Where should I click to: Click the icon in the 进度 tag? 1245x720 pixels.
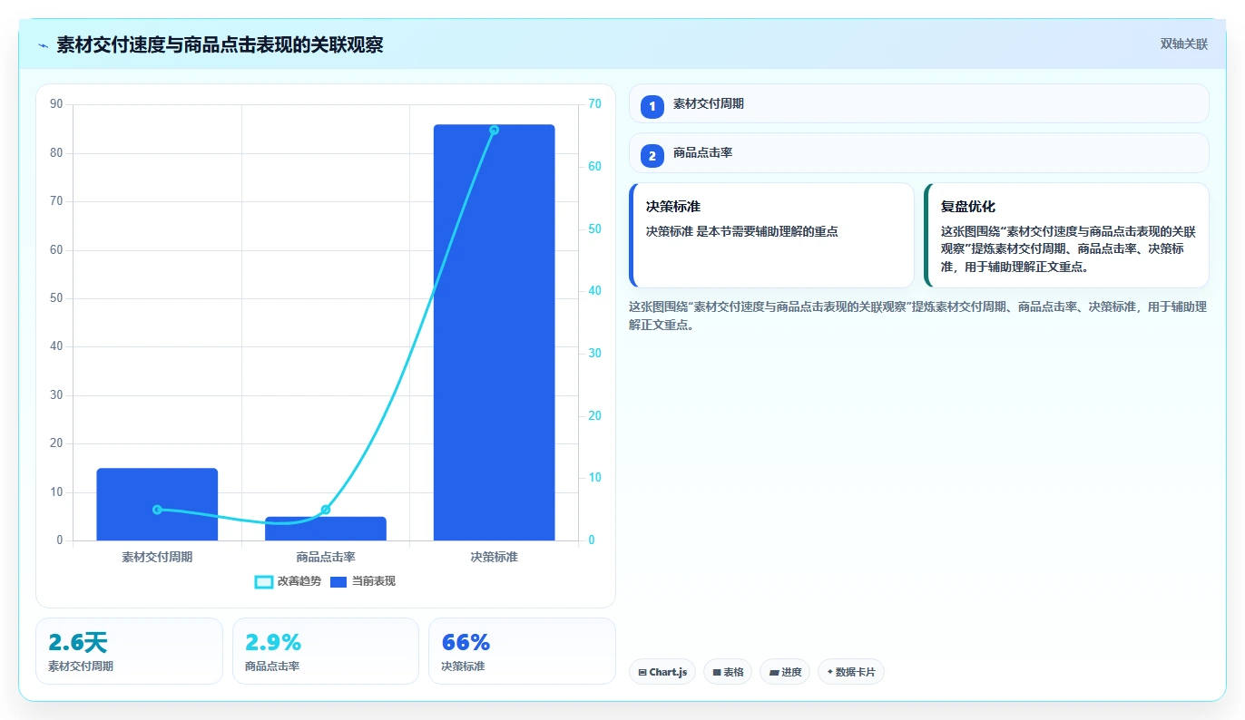click(x=773, y=673)
